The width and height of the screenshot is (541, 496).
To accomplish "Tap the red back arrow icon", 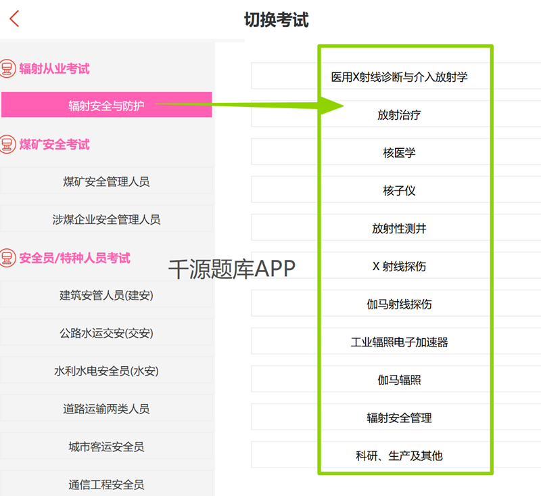I will point(15,19).
